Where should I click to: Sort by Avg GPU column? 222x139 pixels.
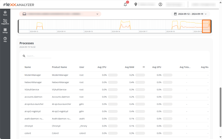point(157,67)
